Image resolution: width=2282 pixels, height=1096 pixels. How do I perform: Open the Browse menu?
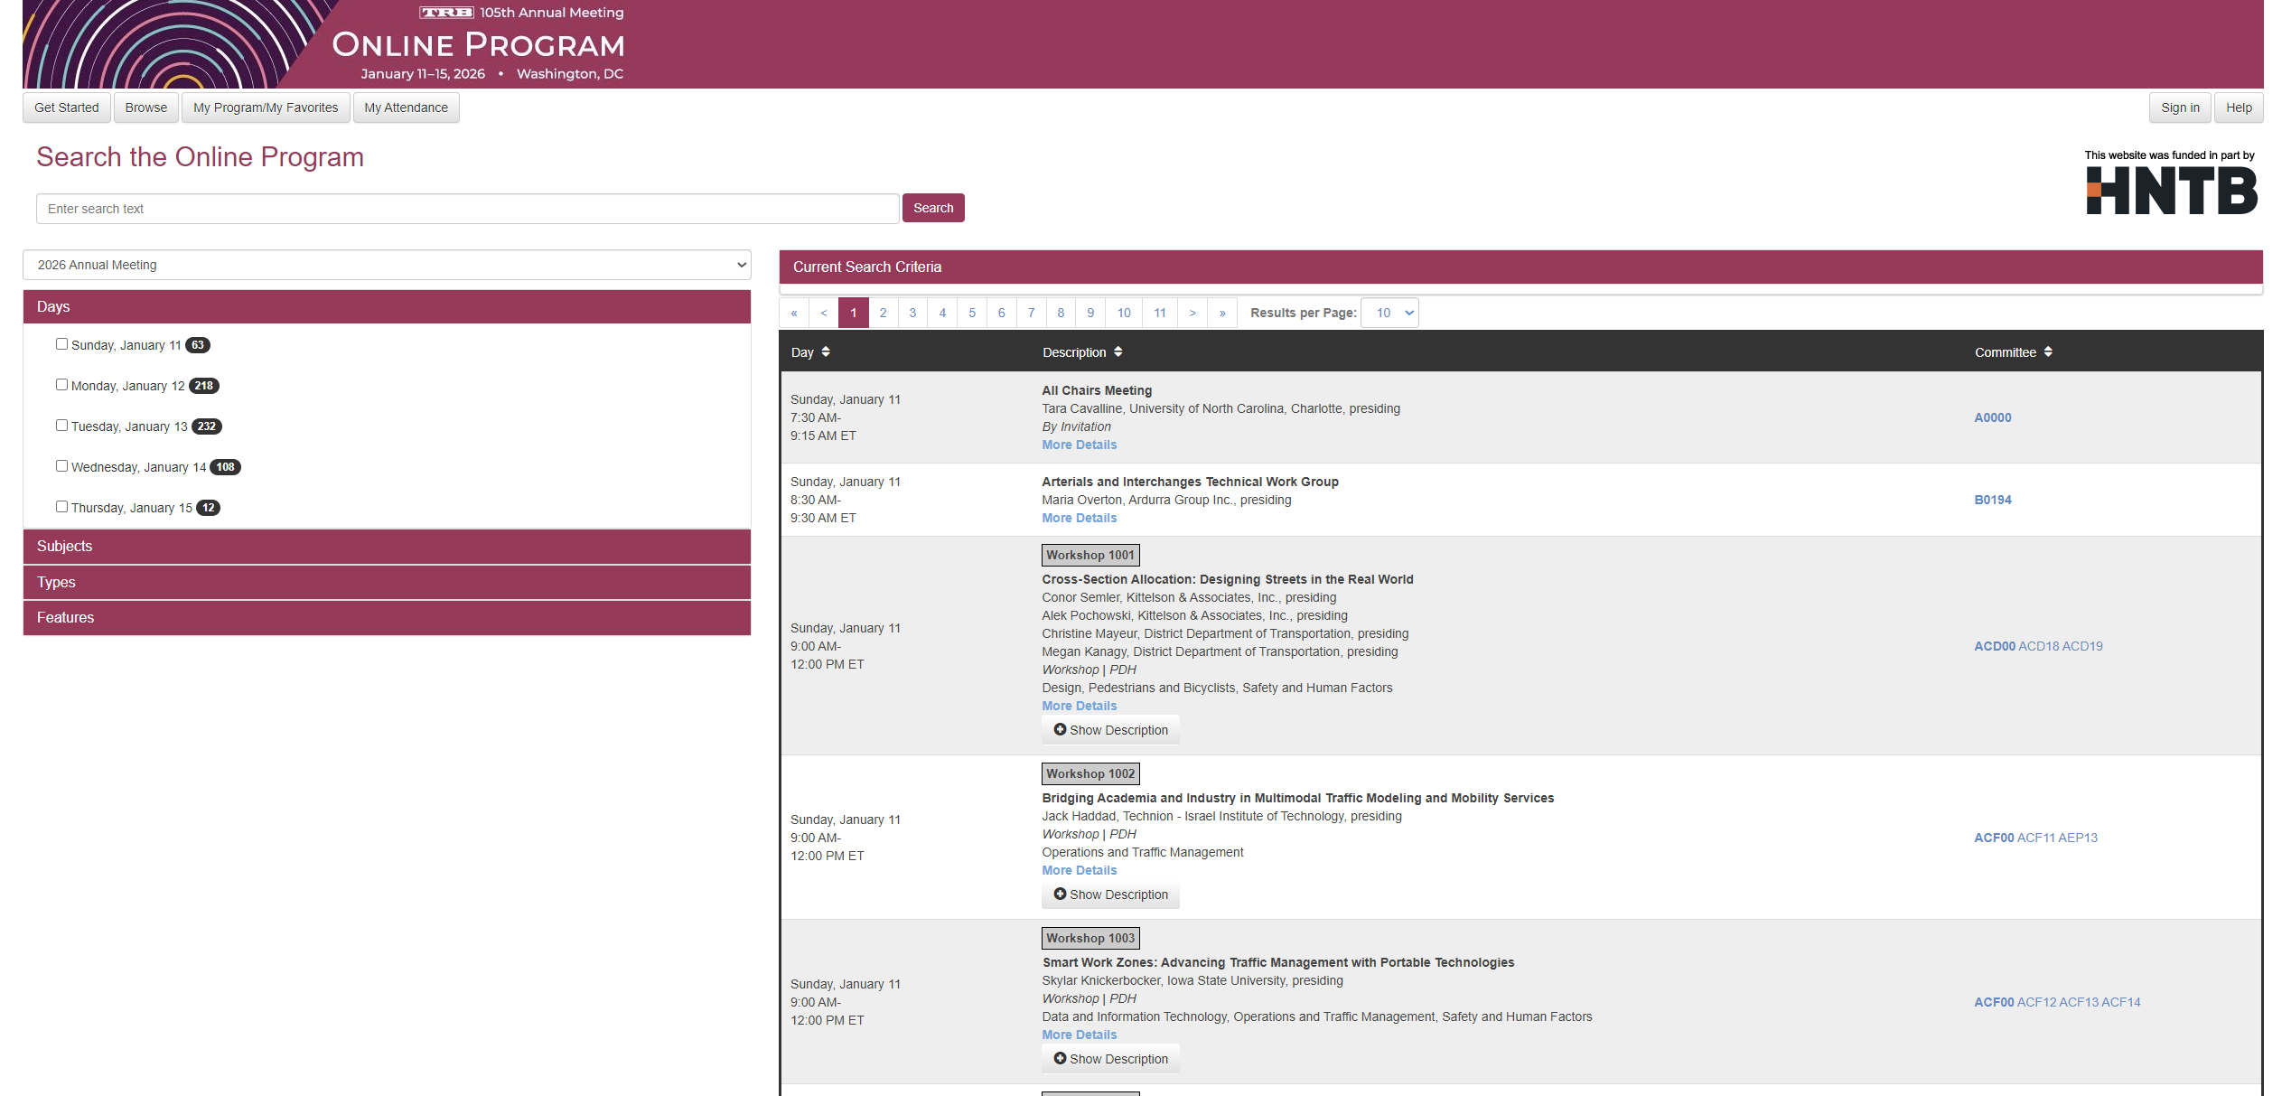click(x=145, y=108)
